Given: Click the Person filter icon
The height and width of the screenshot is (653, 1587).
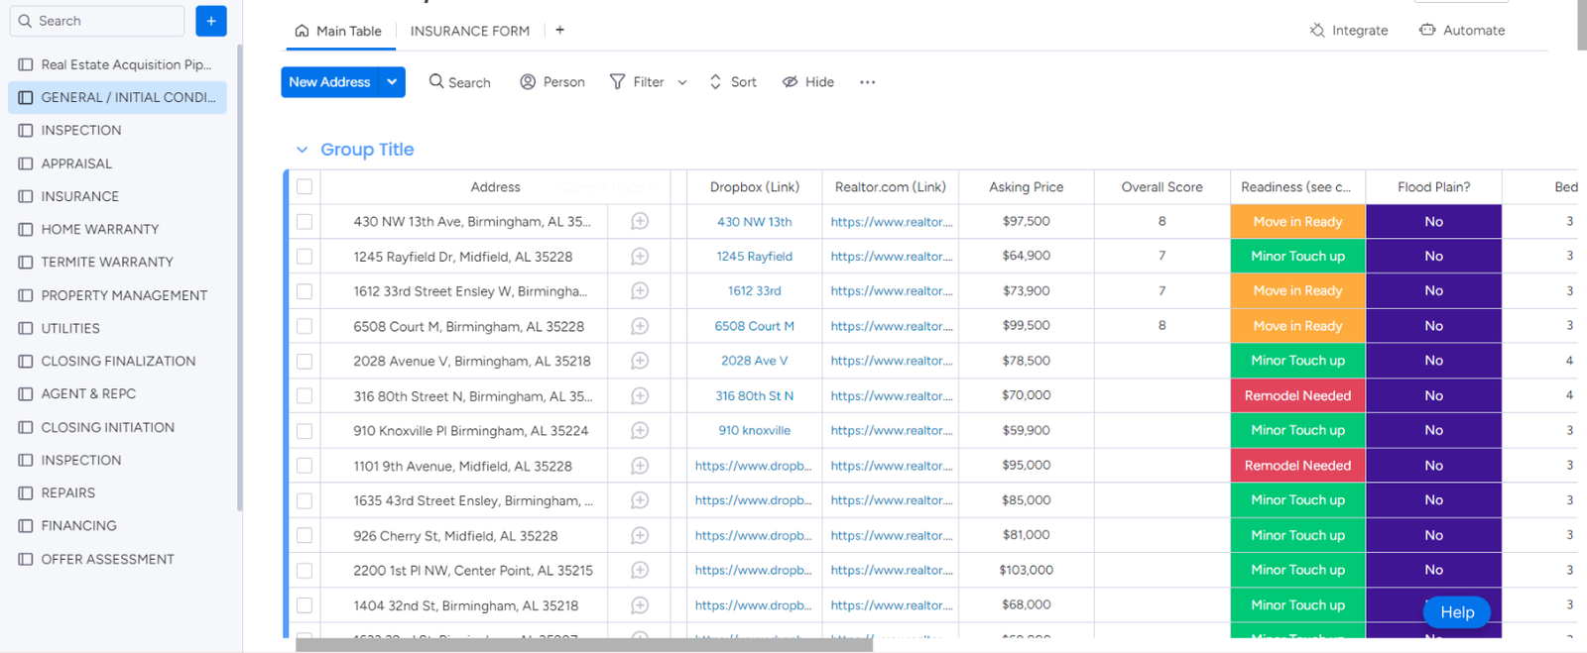Looking at the screenshot, I should pos(528,82).
